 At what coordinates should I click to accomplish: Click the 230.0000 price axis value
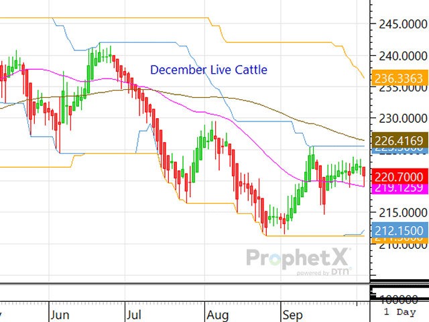pyautogui.click(x=403, y=119)
